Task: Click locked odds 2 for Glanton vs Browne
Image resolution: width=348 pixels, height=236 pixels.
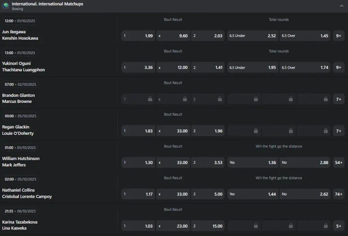Action: coord(208,99)
